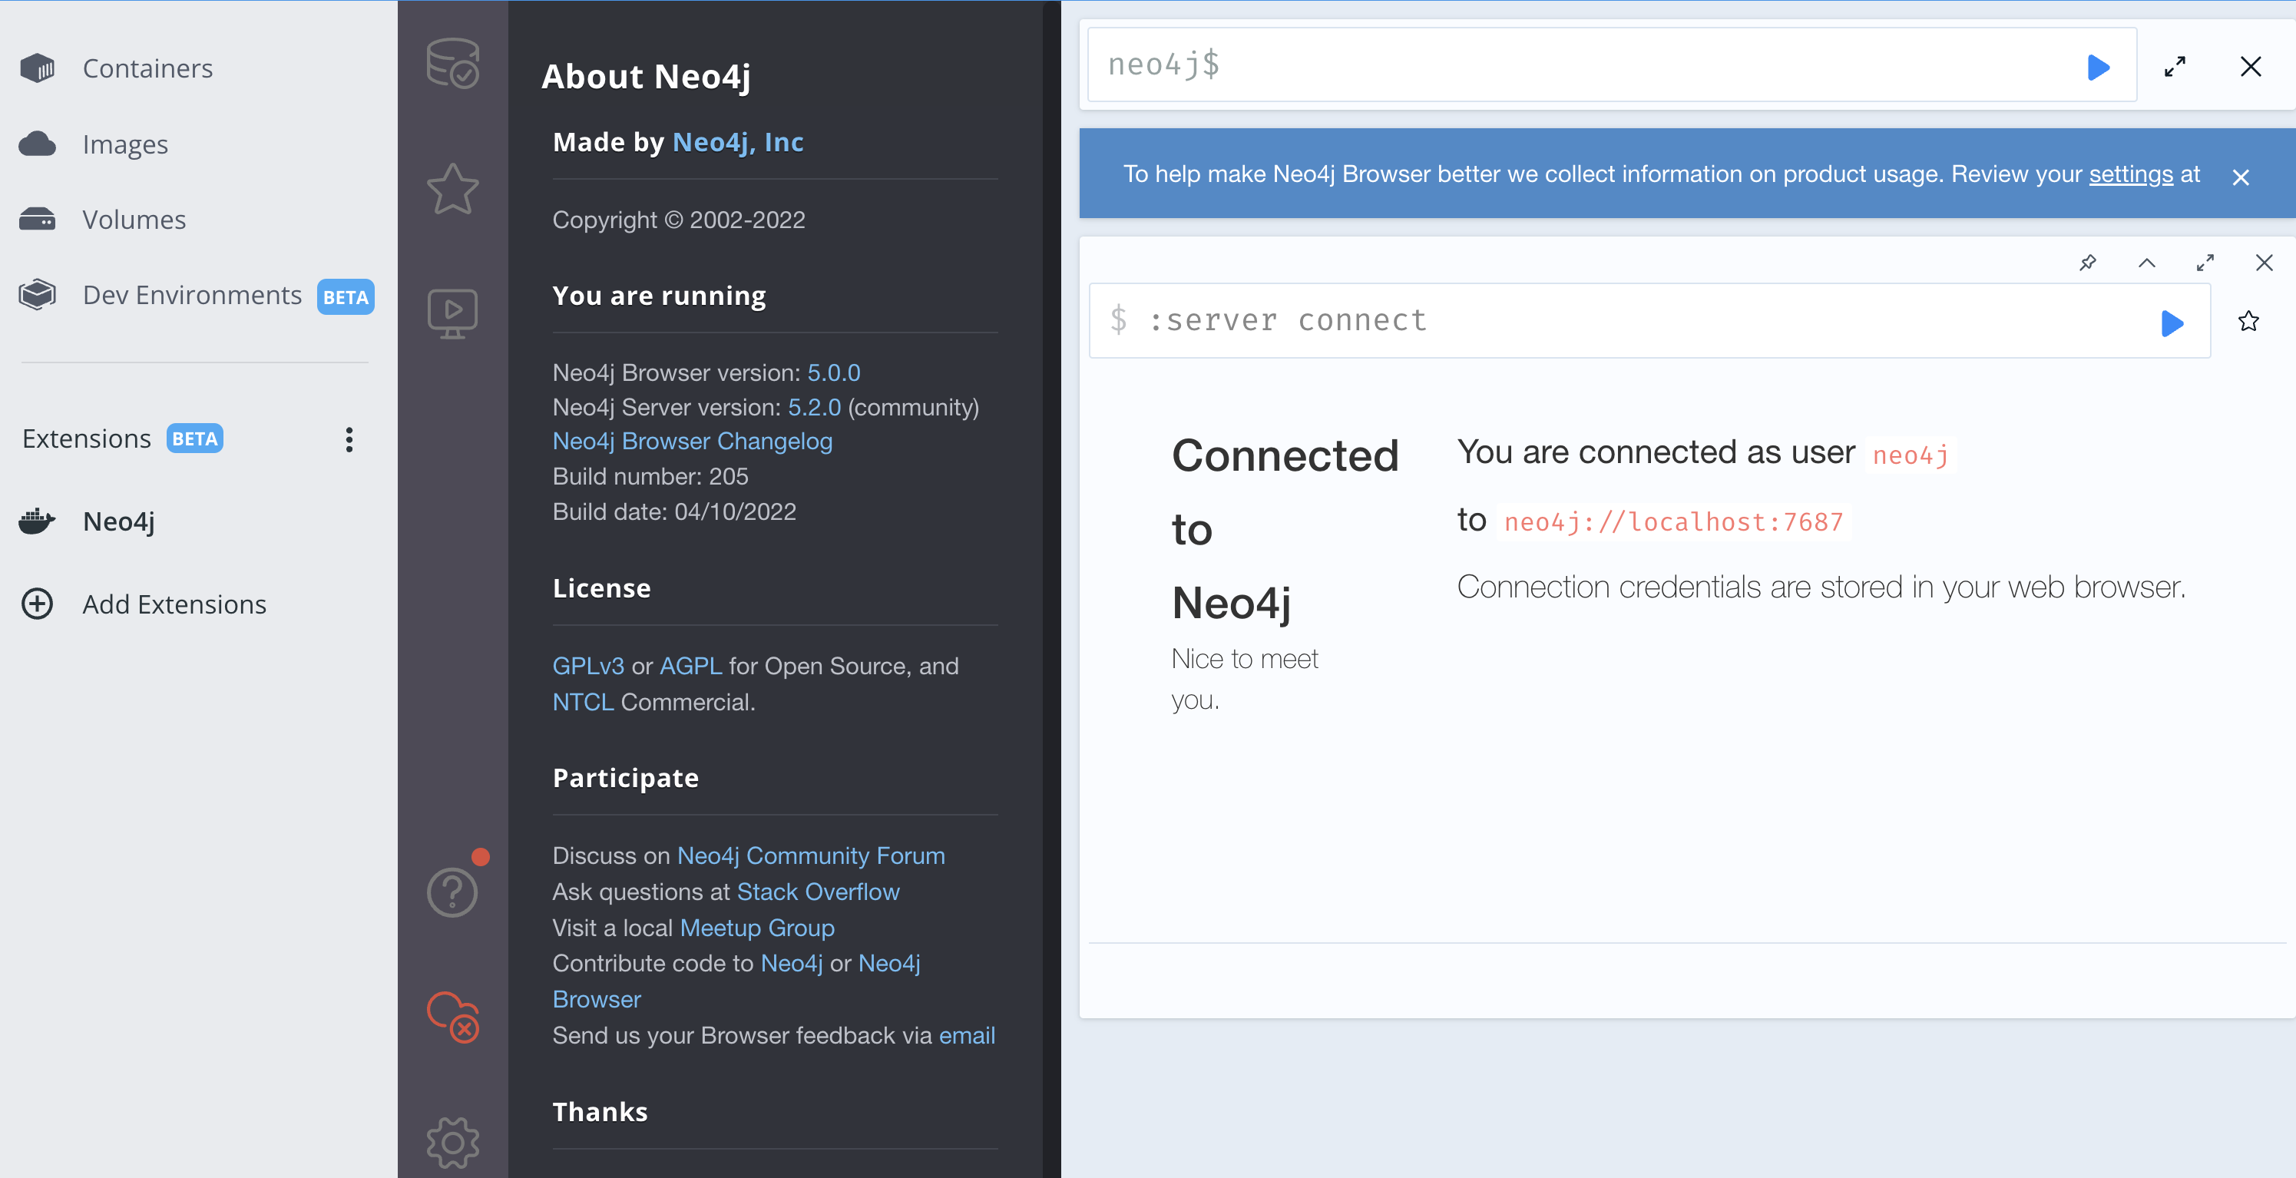This screenshot has width=2296, height=1178.
Task: Click the Add Extensions plus icon
Action: click(38, 604)
